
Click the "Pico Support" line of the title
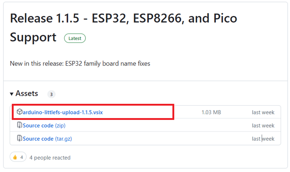click(33, 37)
